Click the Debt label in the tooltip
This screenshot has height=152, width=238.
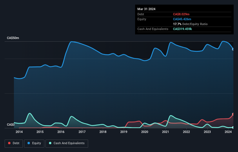[141, 14]
